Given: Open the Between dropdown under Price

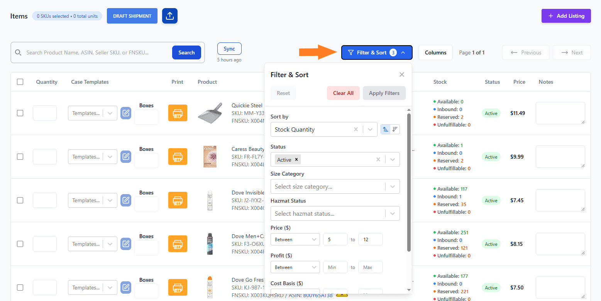Looking at the screenshot, I should pyautogui.click(x=295, y=239).
